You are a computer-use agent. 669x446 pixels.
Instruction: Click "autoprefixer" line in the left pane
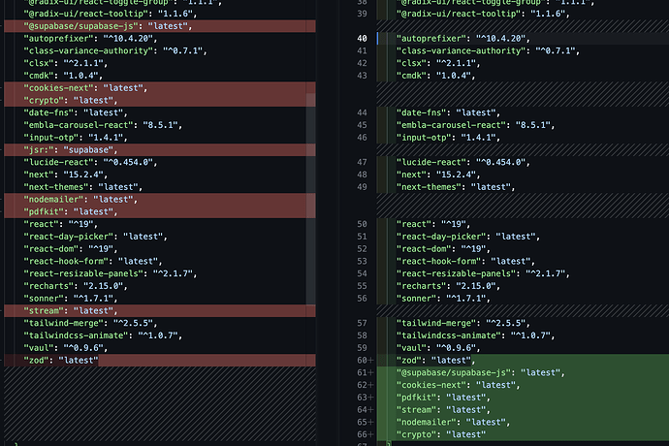tap(160, 39)
